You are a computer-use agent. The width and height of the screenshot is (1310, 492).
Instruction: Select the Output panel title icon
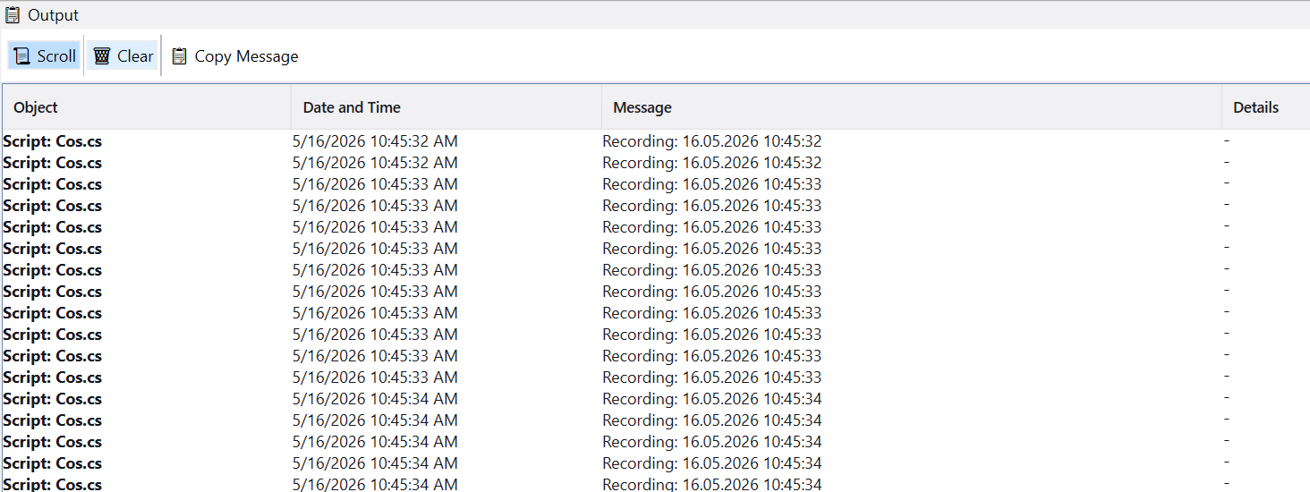tap(13, 15)
